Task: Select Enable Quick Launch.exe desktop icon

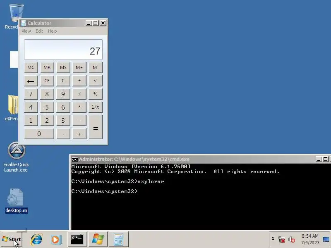Action: (x=16, y=157)
